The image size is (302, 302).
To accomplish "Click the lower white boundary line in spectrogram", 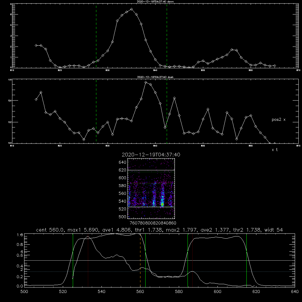I will (x=151, y=207).
